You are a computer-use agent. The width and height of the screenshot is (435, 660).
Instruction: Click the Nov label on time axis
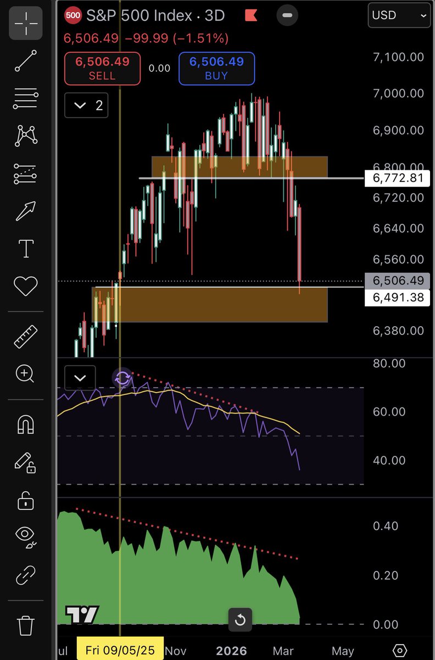(176, 651)
